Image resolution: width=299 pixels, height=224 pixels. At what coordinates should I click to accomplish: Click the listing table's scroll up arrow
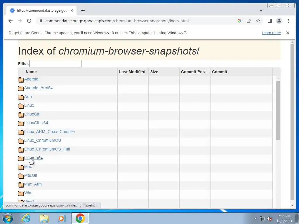tap(278, 79)
